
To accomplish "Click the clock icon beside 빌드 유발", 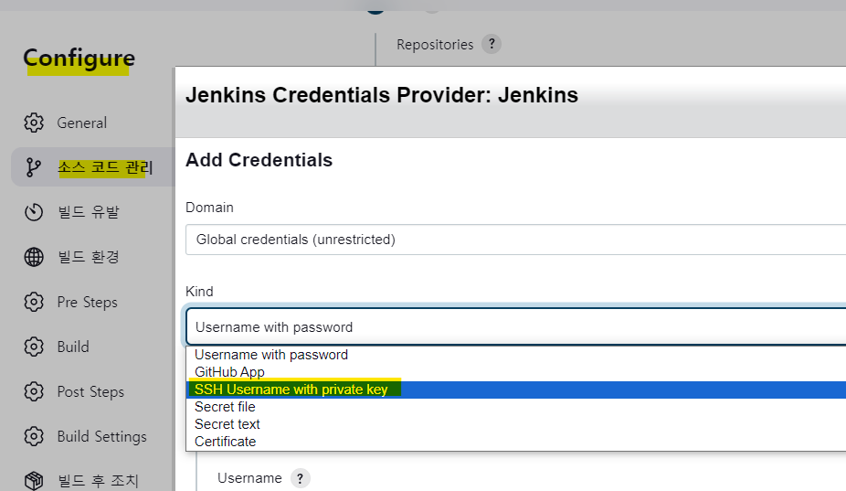I will point(34,212).
